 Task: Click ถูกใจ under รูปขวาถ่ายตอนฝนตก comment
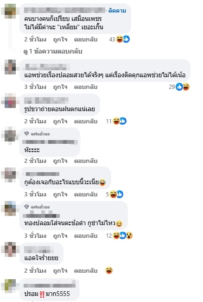60,121
